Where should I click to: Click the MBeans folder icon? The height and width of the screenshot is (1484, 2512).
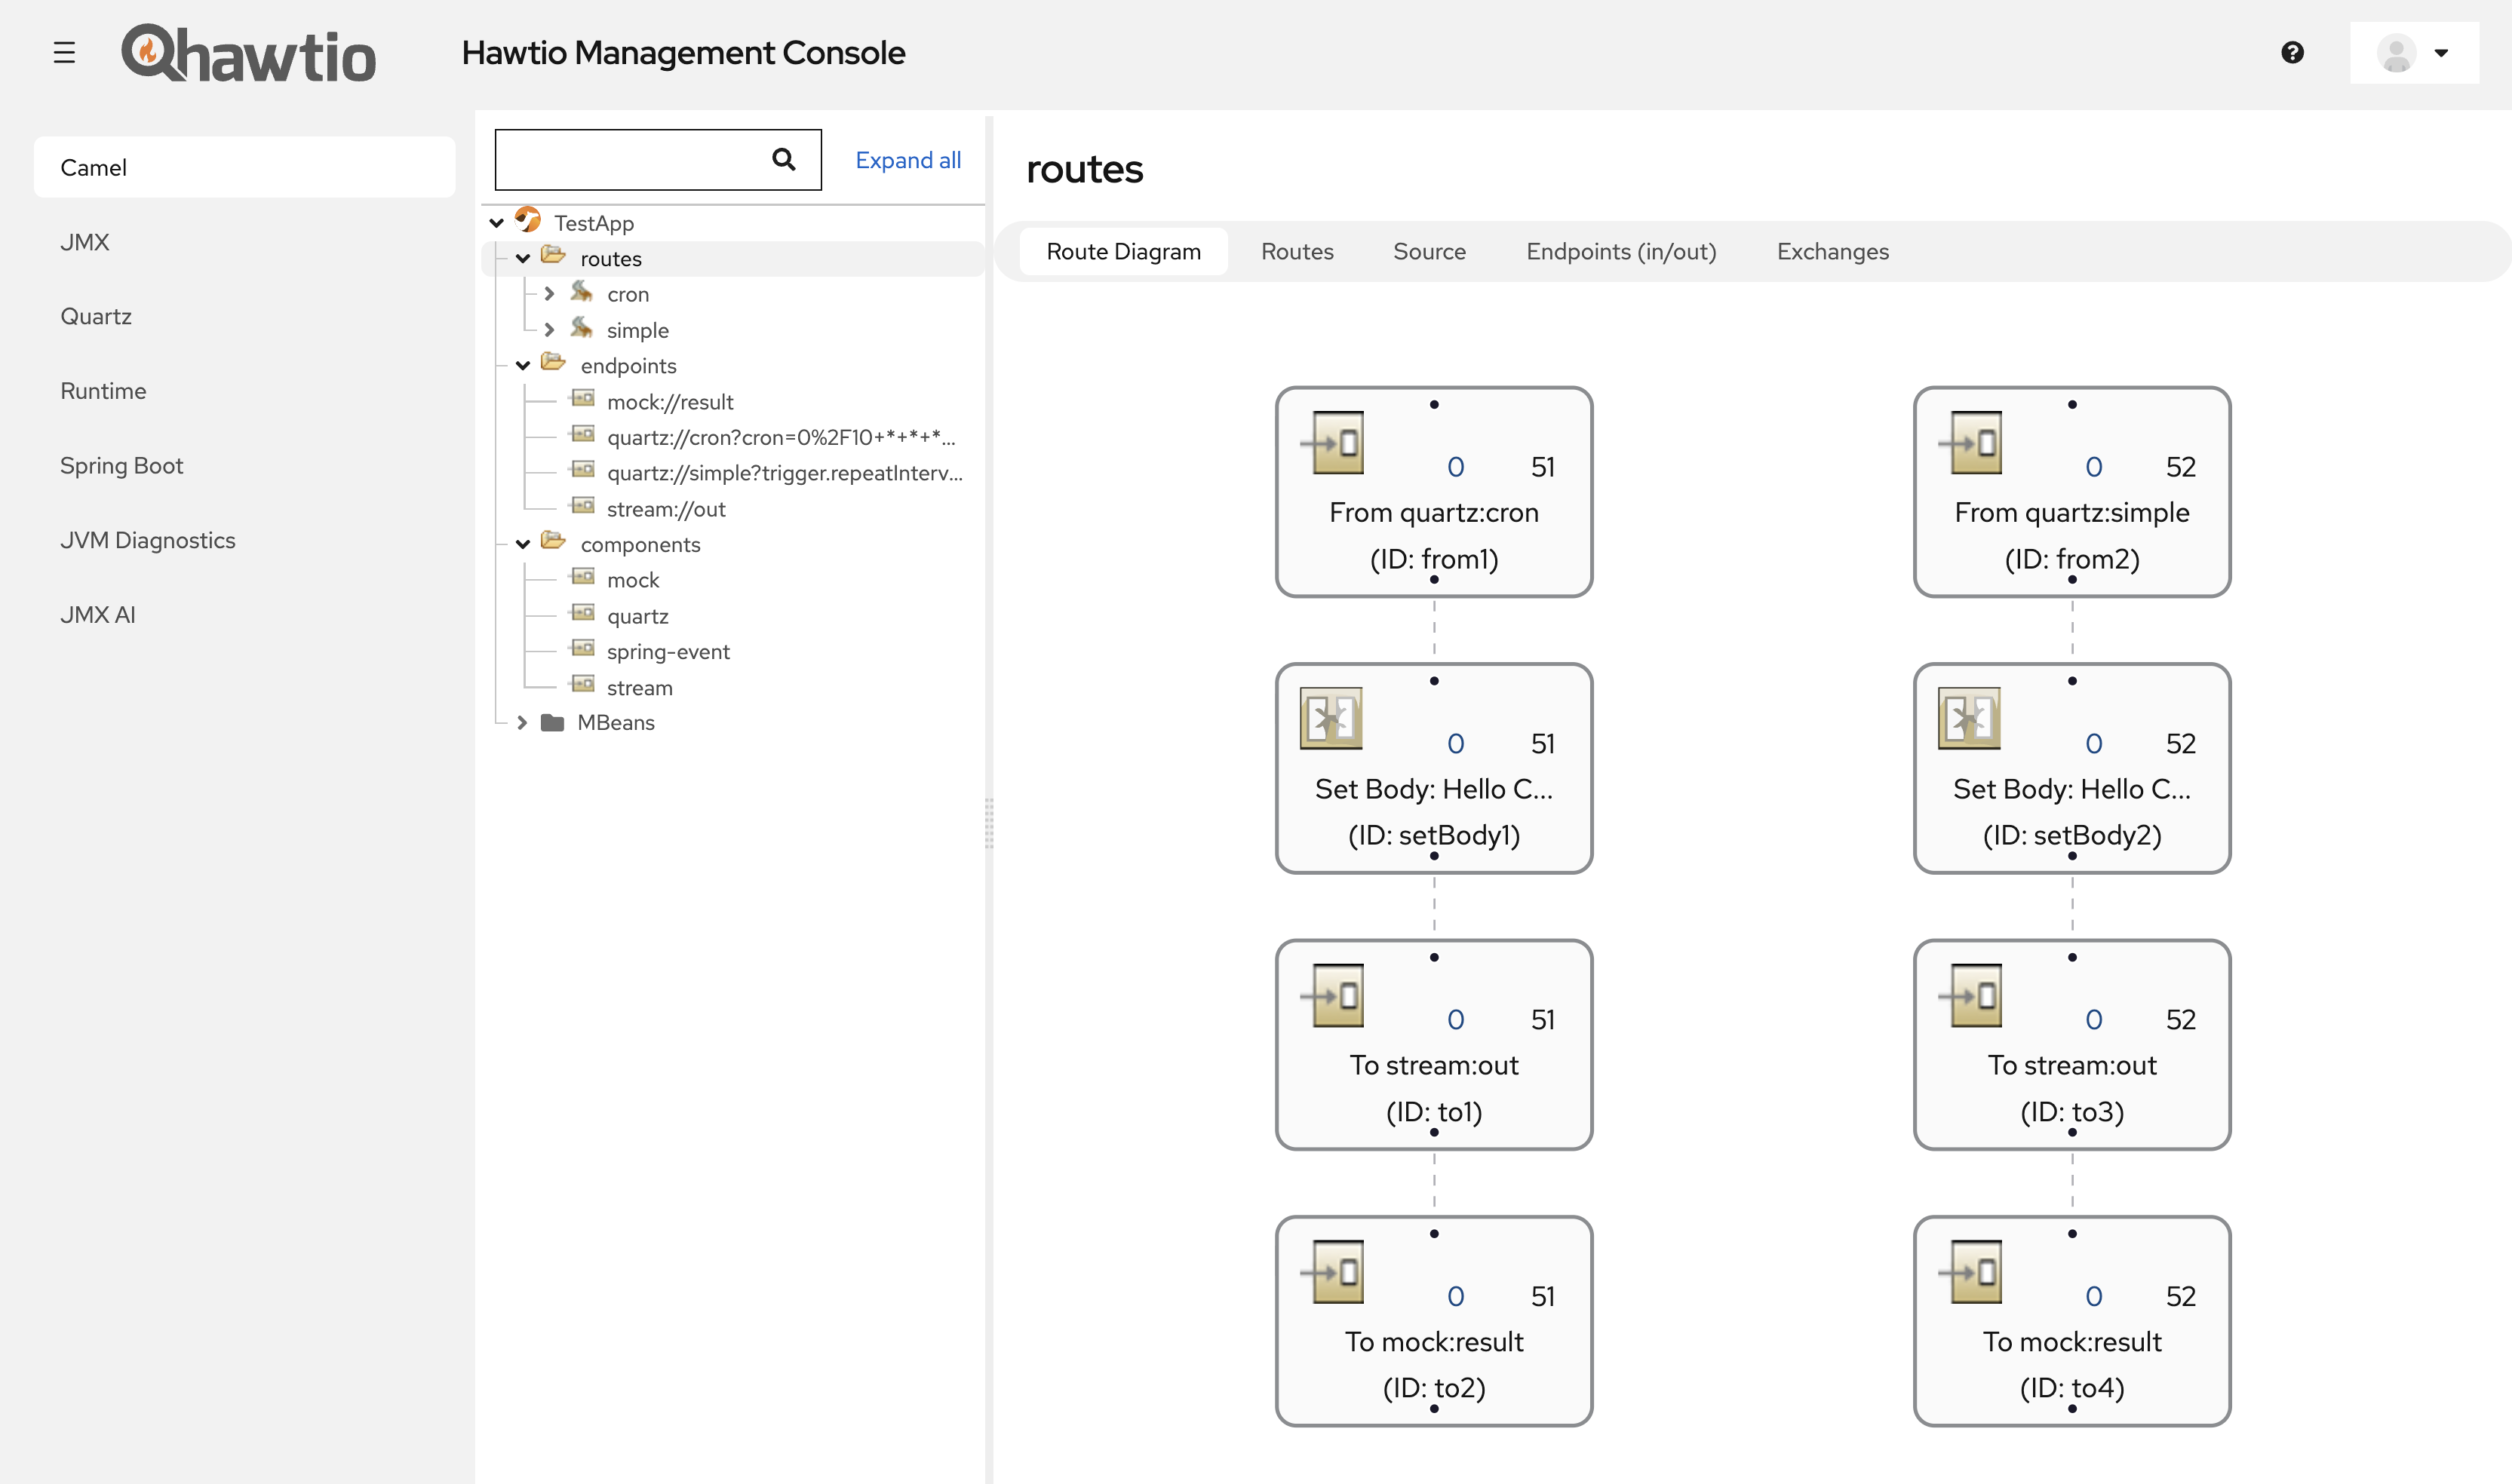(x=552, y=723)
